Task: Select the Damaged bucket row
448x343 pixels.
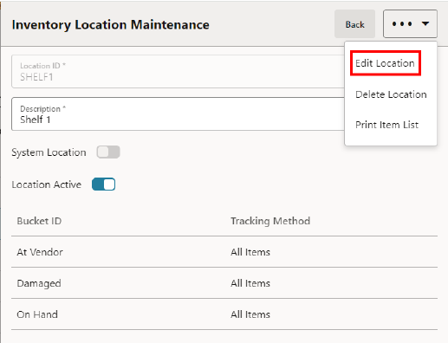Action: pyautogui.click(x=224, y=283)
